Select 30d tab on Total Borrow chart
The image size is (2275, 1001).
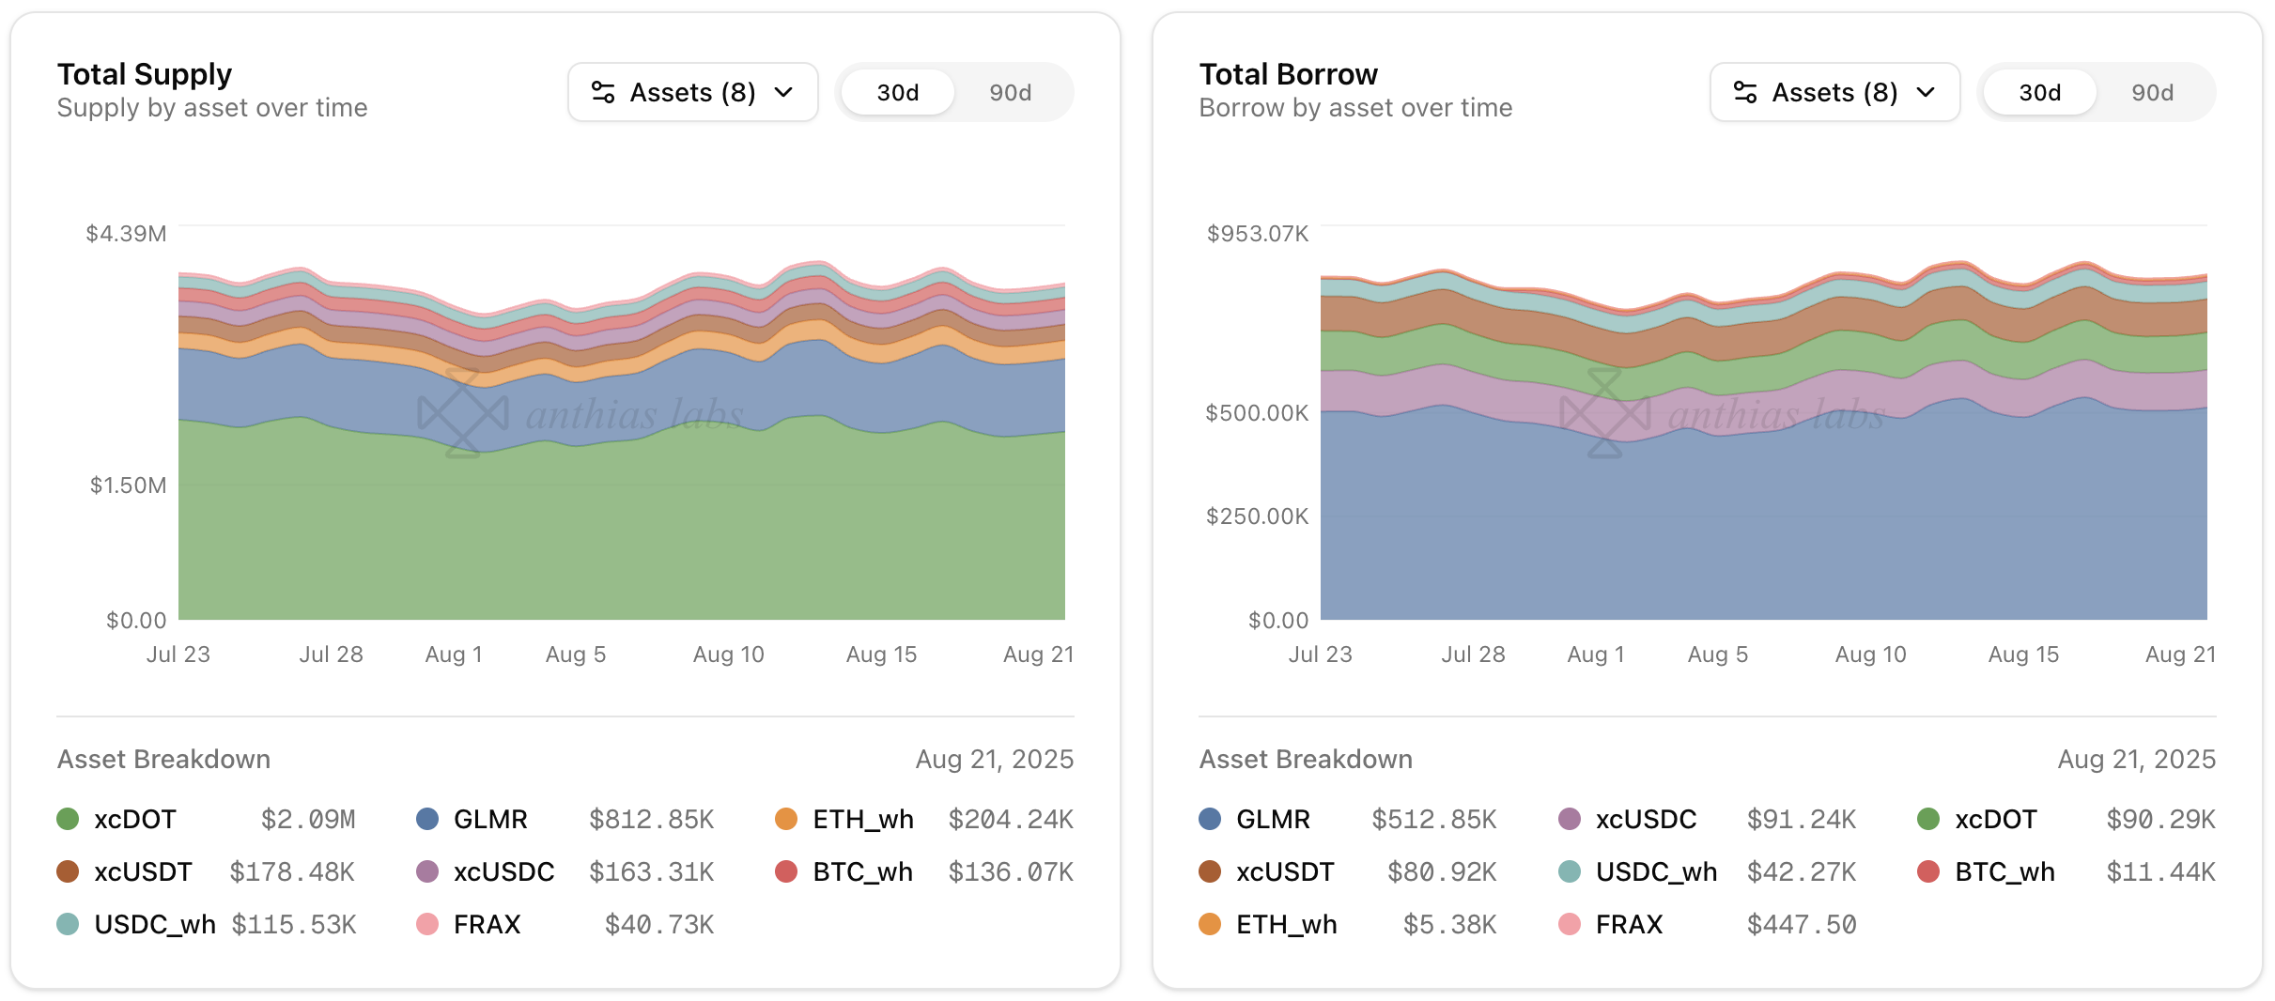(x=2040, y=92)
